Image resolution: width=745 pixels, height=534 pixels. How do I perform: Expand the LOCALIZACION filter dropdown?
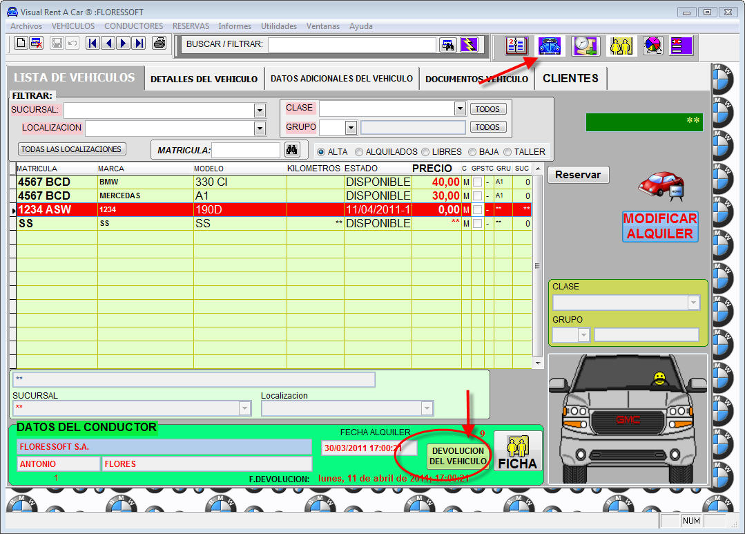(x=260, y=128)
